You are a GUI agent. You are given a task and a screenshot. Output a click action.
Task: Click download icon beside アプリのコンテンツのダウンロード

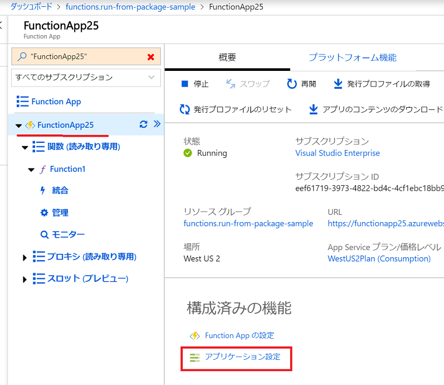click(x=313, y=109)
